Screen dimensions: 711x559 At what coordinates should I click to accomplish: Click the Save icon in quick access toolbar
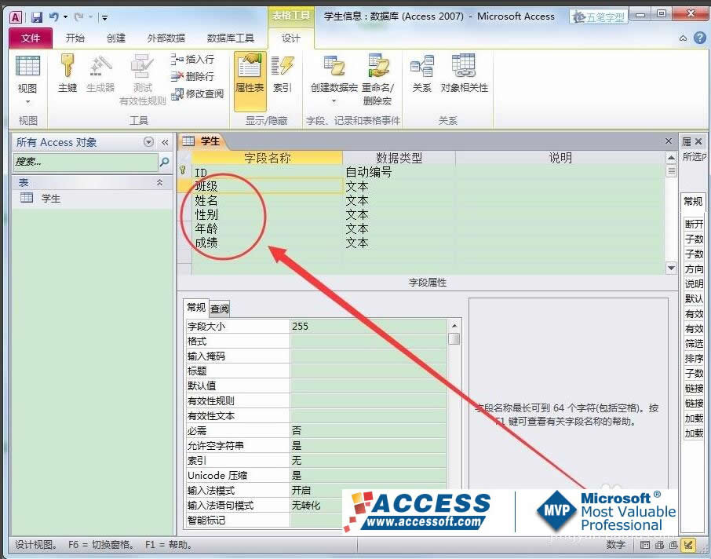click(x=37, y=17)
